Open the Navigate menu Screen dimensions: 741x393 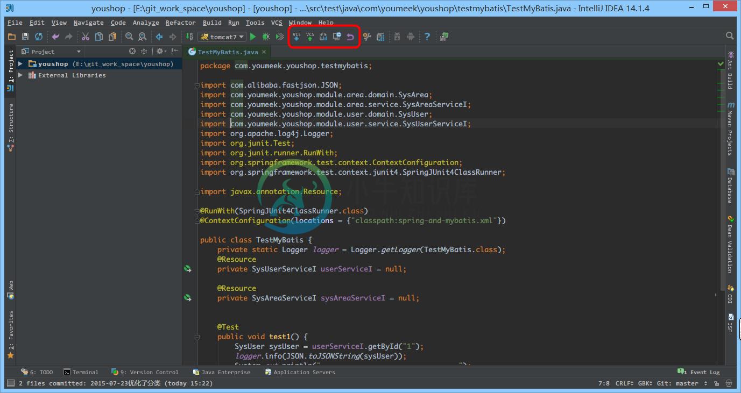pos(89,23)
